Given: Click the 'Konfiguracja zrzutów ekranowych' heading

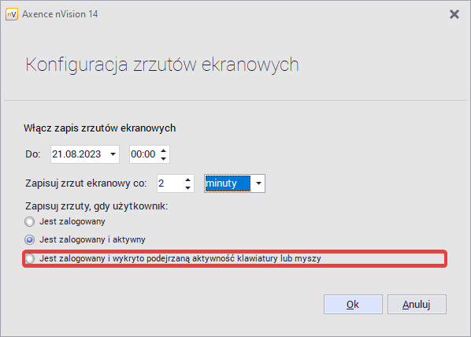Looking at the screenshot, I should [x=162, y=65].
